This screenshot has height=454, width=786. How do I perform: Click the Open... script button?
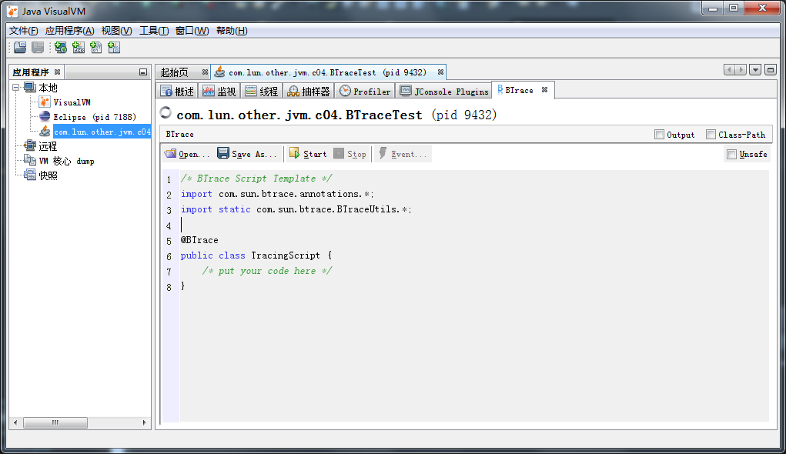pos(187,154)
